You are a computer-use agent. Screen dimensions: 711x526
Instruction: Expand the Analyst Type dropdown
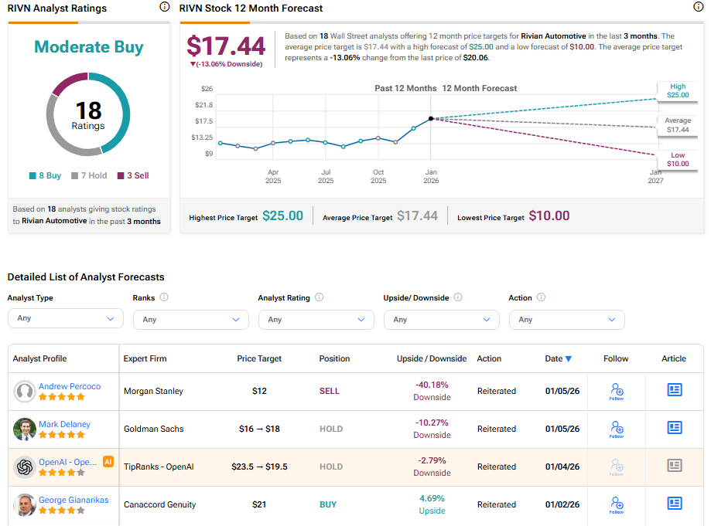(x=65, y=319)
